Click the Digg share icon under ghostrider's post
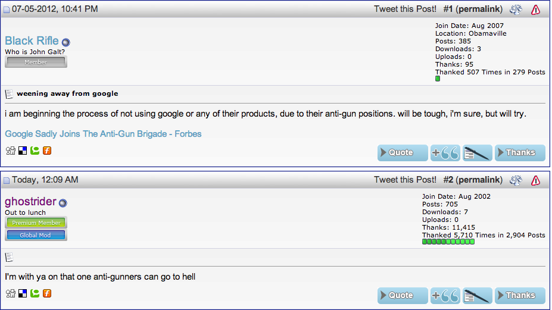The image size is (552, 310). click(x=10, y=293)
